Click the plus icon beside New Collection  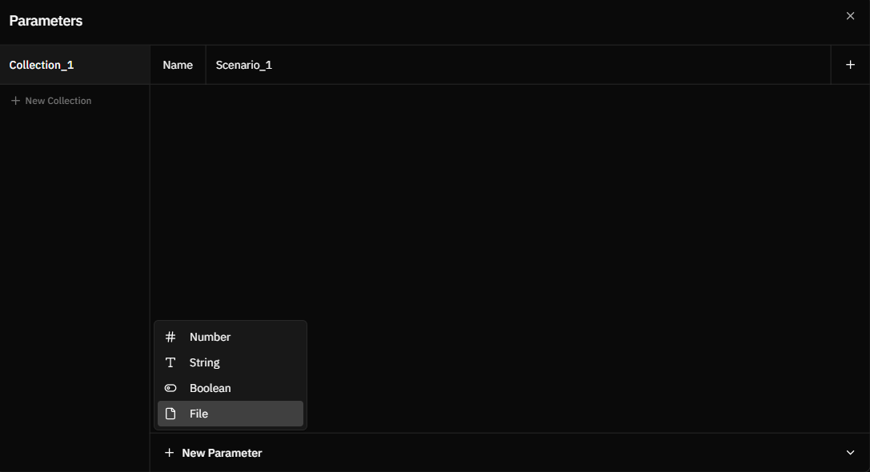point(15,101)
